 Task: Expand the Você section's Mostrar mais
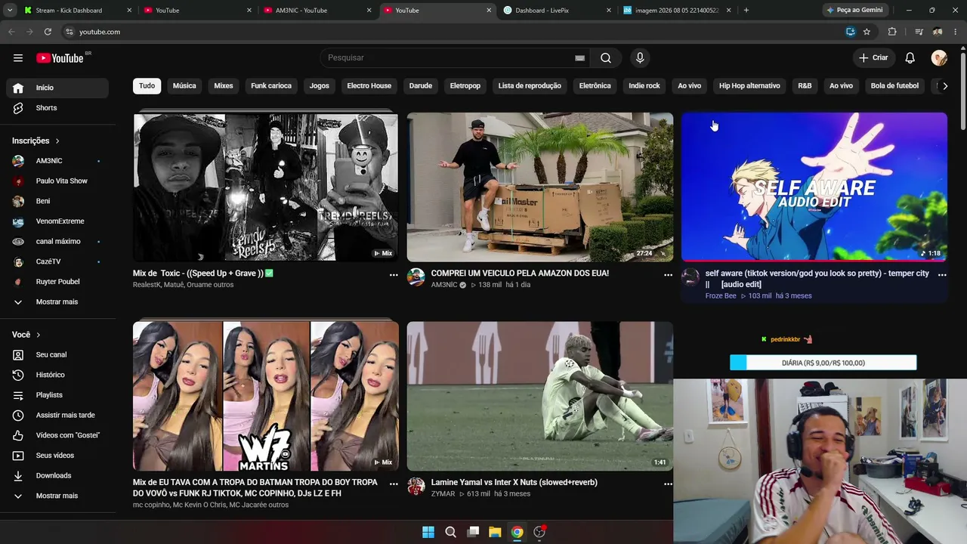tap(57, 496)
